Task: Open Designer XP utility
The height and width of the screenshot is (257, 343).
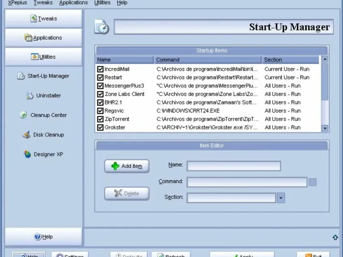Action: pyautogui.click(x=43, y=154)
